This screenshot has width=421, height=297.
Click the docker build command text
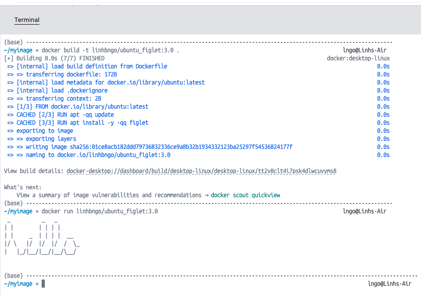pos(111,50)
